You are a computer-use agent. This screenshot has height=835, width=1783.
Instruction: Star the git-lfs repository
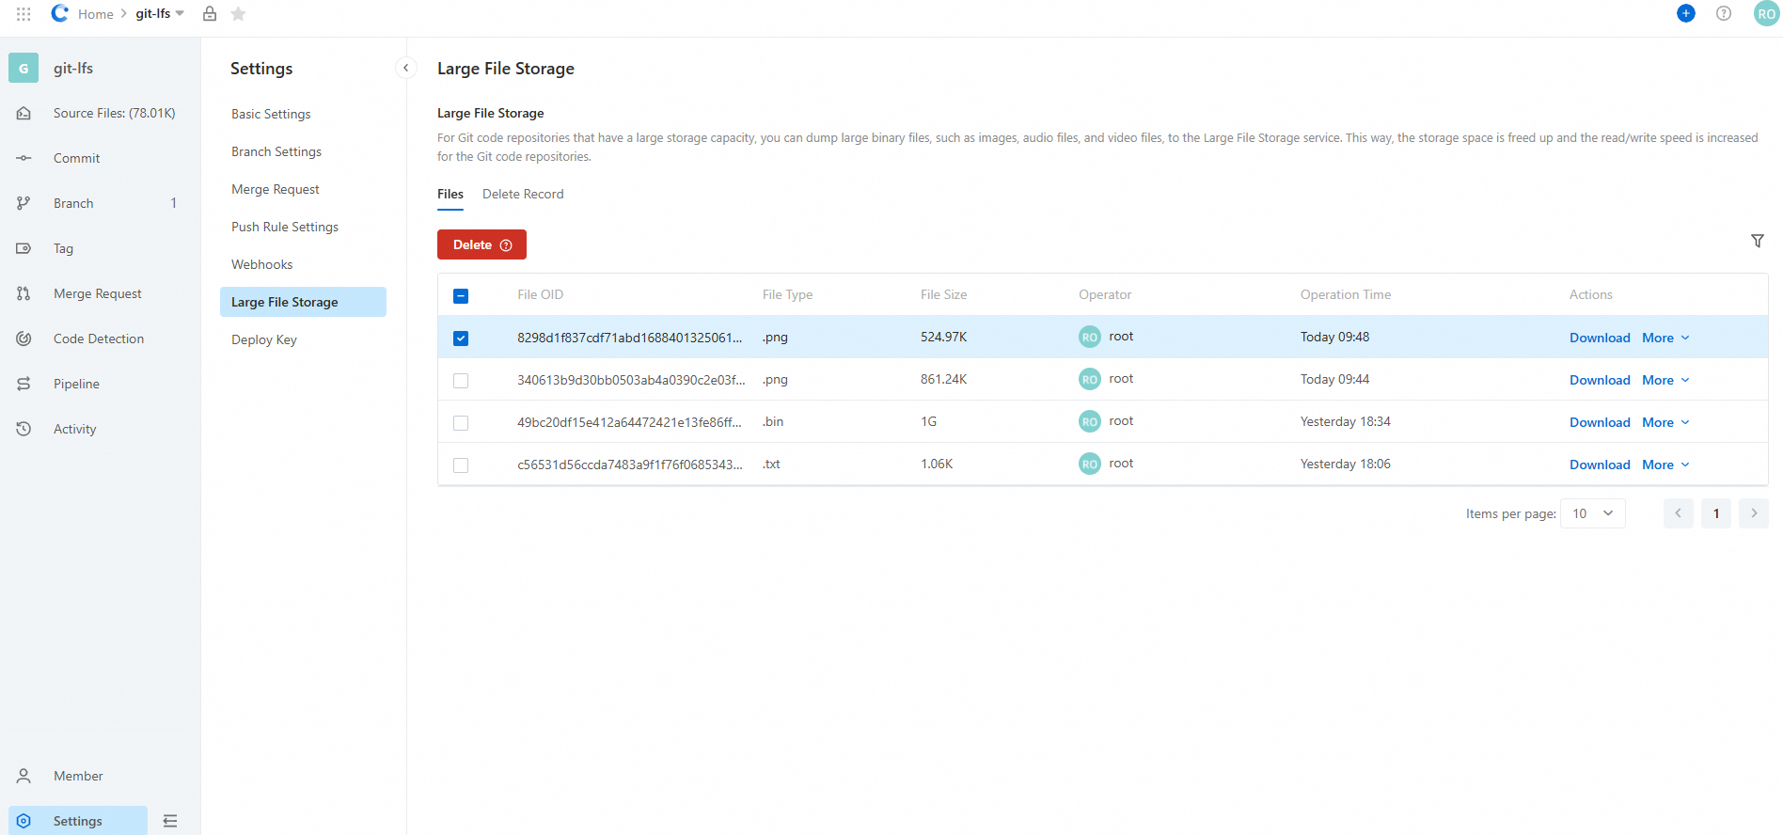coord(238,13)
